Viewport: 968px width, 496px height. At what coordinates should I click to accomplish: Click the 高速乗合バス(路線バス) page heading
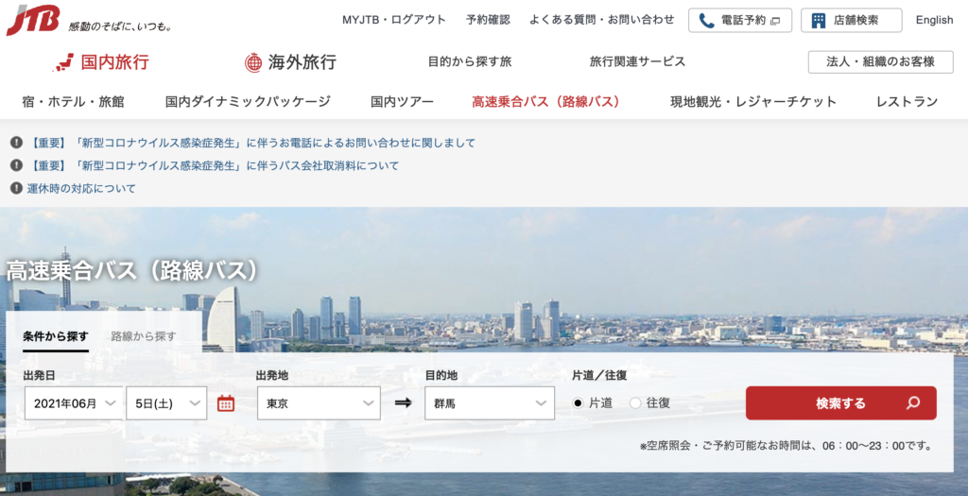132,270
